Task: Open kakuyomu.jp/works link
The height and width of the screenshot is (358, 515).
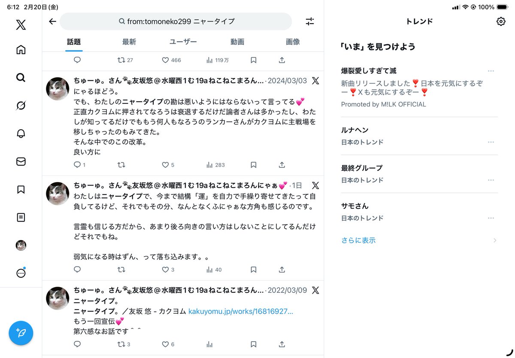Action: [x=241, y=311]
